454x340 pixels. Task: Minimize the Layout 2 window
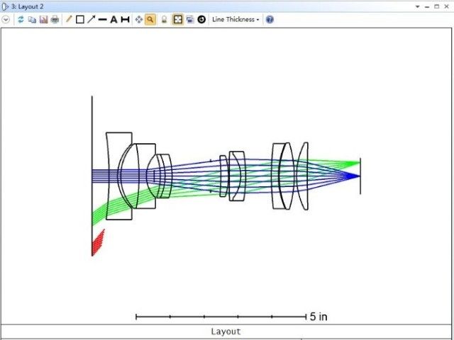[427, 7]
